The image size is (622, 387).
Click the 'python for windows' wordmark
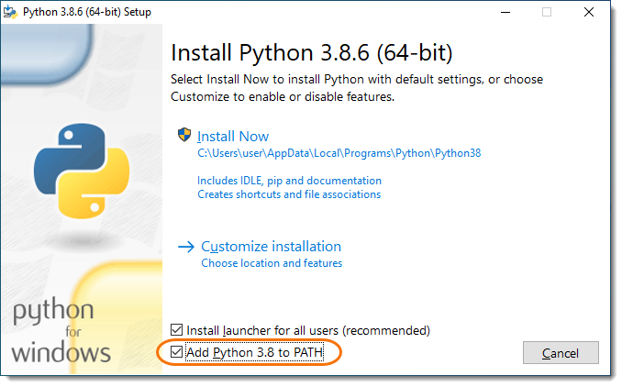(x=62, y=331)
